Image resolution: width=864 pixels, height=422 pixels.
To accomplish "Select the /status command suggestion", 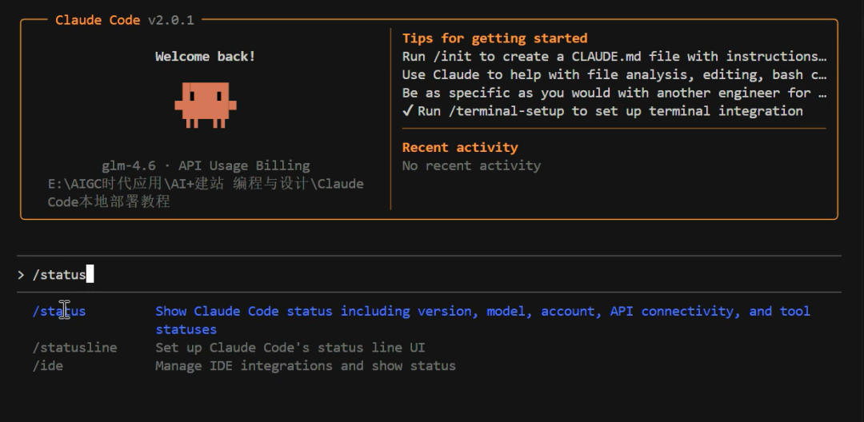I will click(59, 312).
